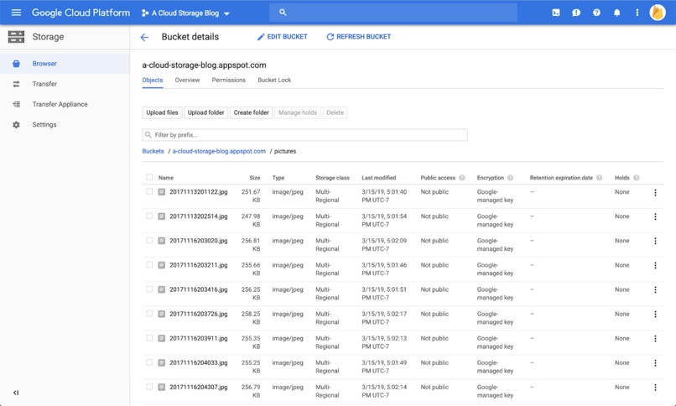This screenshot has height=406, width=676.
Task: Open the A Cloud Storage Blog project dropdown
Action: pyautogui.click(x=186, y=13)
